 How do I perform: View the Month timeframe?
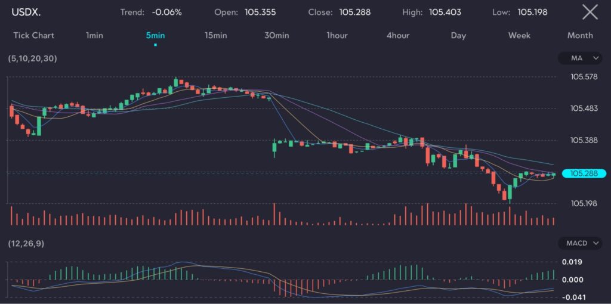tap(580, 35)
